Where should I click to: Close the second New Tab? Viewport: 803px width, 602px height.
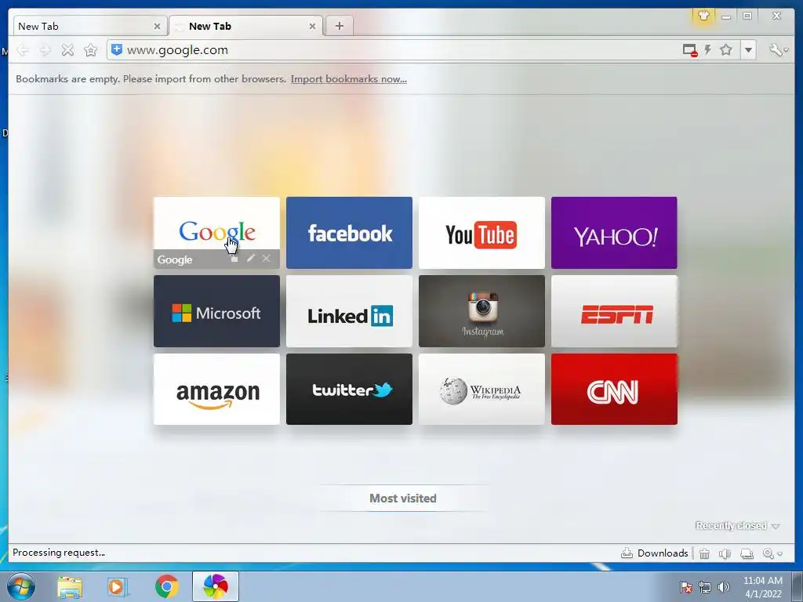(312, 26)
